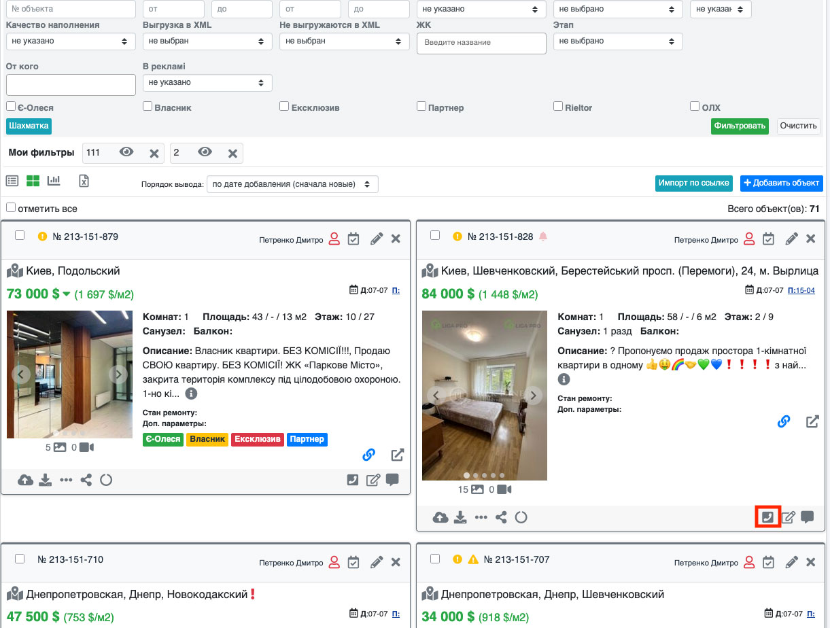
Task: Check the ОЛХ filter checkbox
Action: (x=695, y=107)
